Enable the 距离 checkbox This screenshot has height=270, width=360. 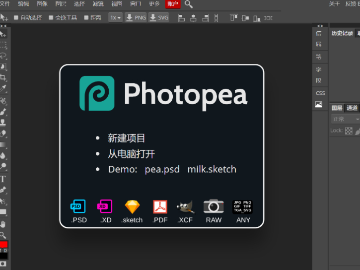tap(86, 18)
